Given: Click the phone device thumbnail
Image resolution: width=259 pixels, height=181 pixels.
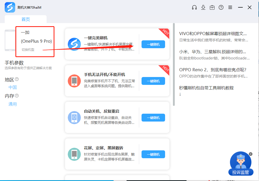Looking at the screenshot, I should coord(10,40).
